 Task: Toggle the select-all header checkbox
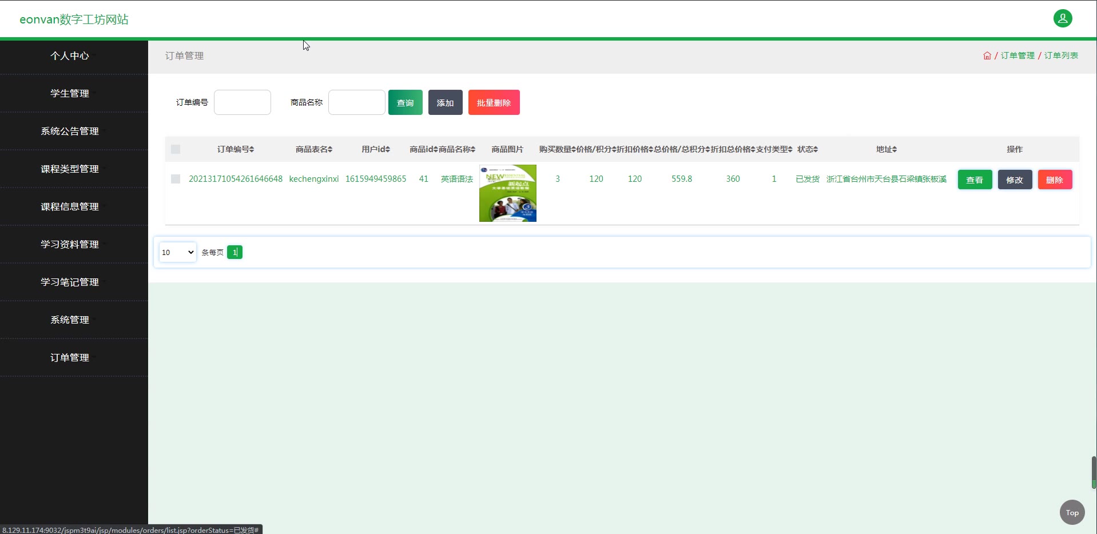point(176,149)
